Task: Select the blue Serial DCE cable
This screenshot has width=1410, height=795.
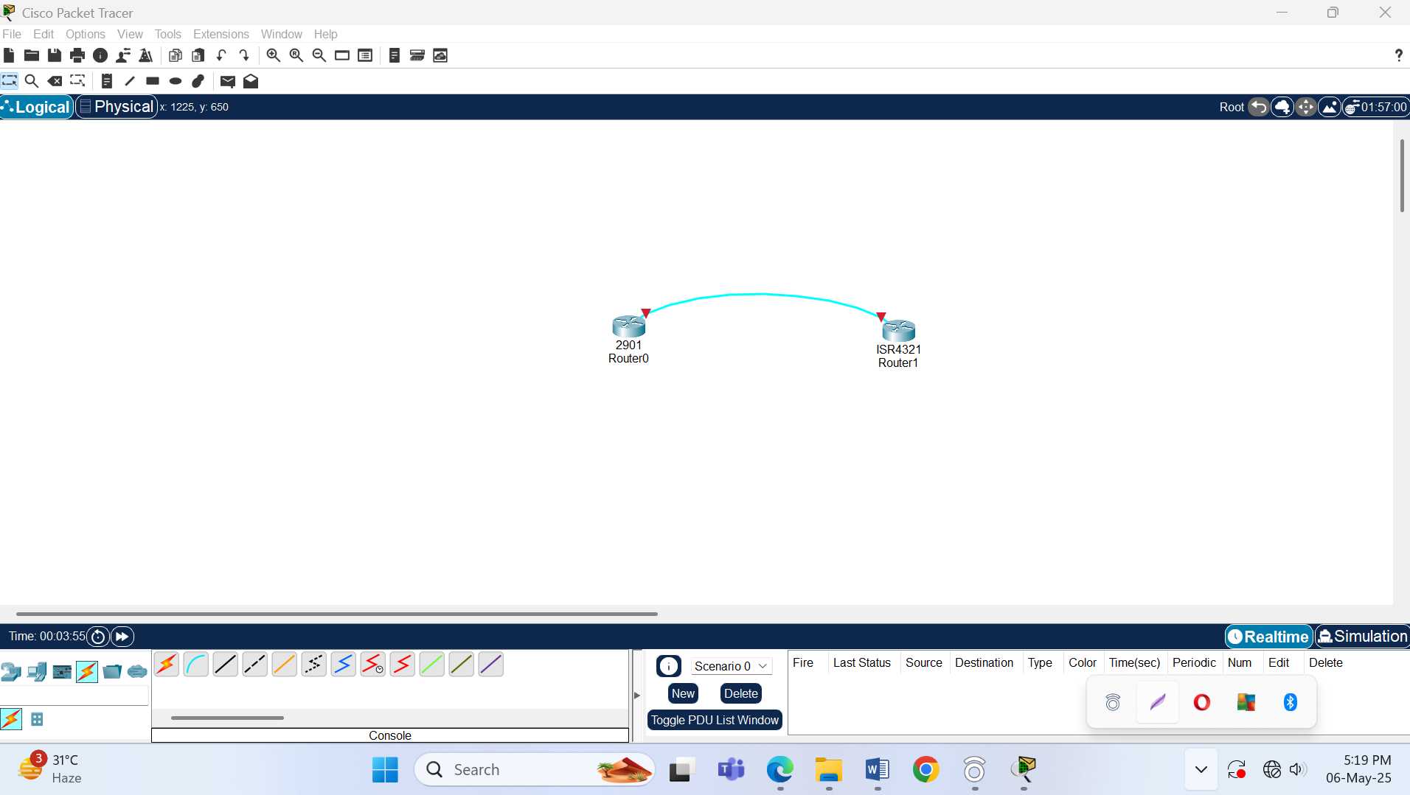Action: click(x=344, y=665)
